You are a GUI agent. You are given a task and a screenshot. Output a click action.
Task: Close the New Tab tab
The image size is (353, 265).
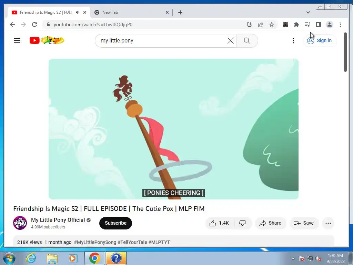tap(167, 12)
